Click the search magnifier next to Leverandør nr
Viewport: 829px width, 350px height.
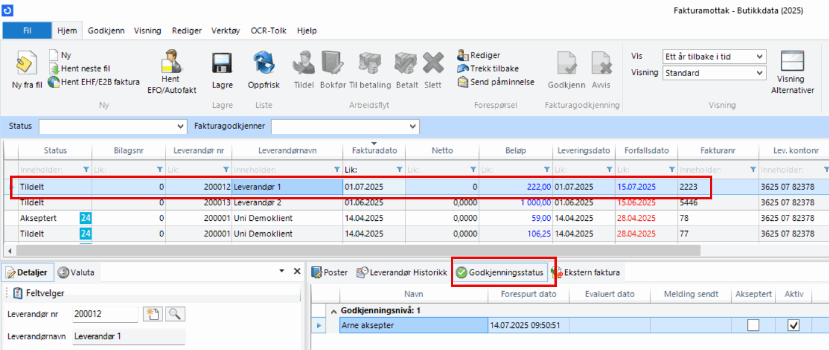click(175, 314)
